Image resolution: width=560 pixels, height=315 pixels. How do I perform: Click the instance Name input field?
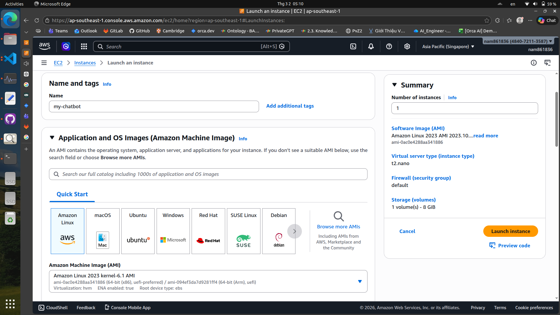pyautogui.click(x=154, y=106)
